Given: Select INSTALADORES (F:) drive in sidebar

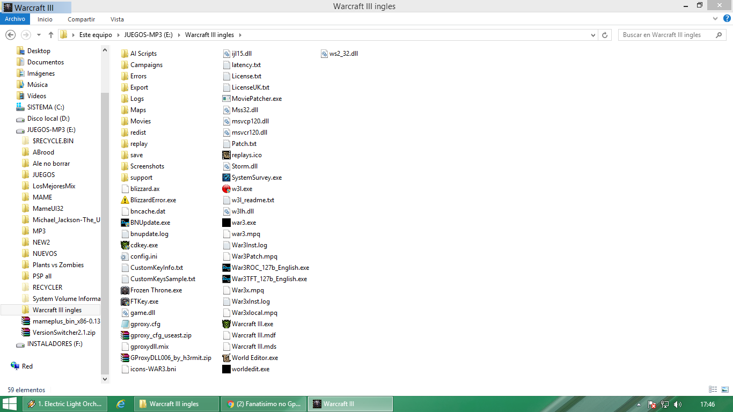Looking at the screenshot, I should (55, 344).
